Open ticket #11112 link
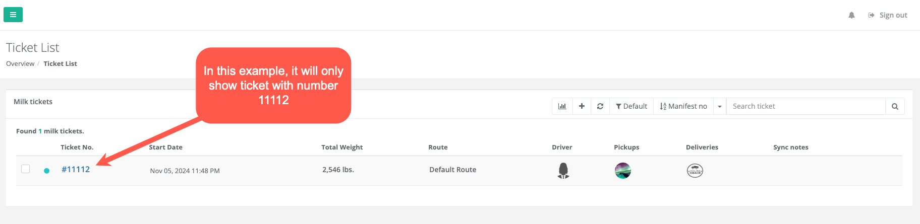The image size is (920, 224). click(x=76, y=169)
